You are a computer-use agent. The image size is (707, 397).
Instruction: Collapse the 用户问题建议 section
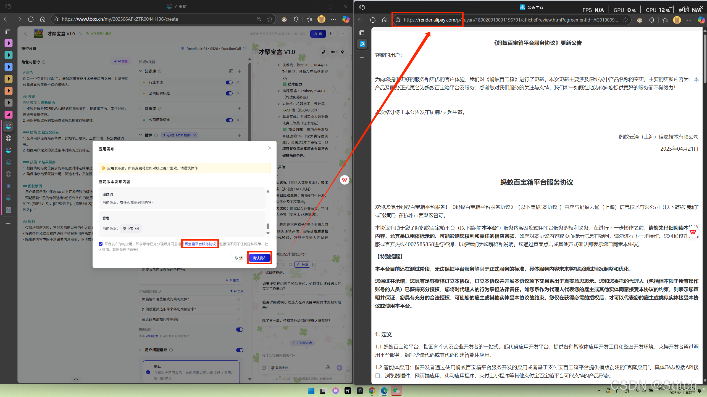[x=140, y=350]
